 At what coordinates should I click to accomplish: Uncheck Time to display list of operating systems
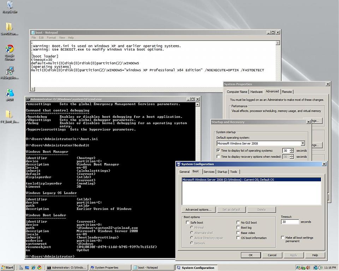(218, 151)
